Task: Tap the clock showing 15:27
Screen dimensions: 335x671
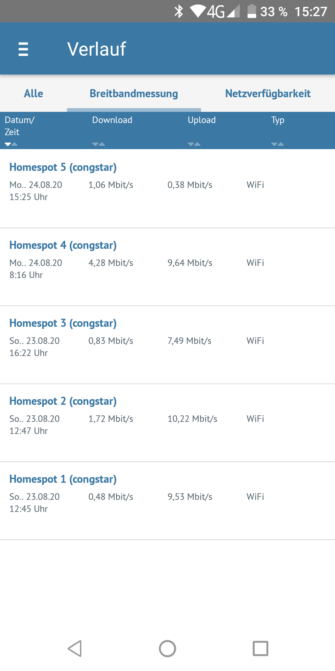Action: coord(311,11)
